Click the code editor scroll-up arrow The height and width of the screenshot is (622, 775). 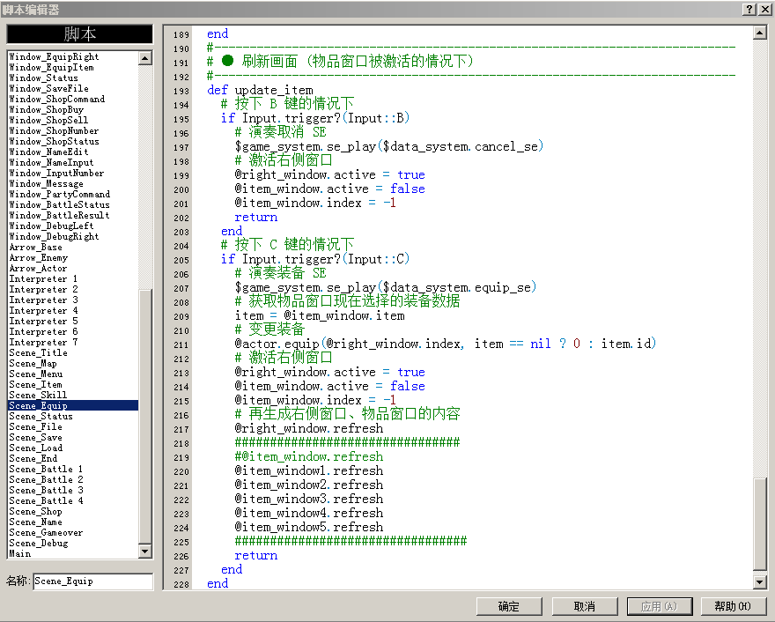coord(760,33)
